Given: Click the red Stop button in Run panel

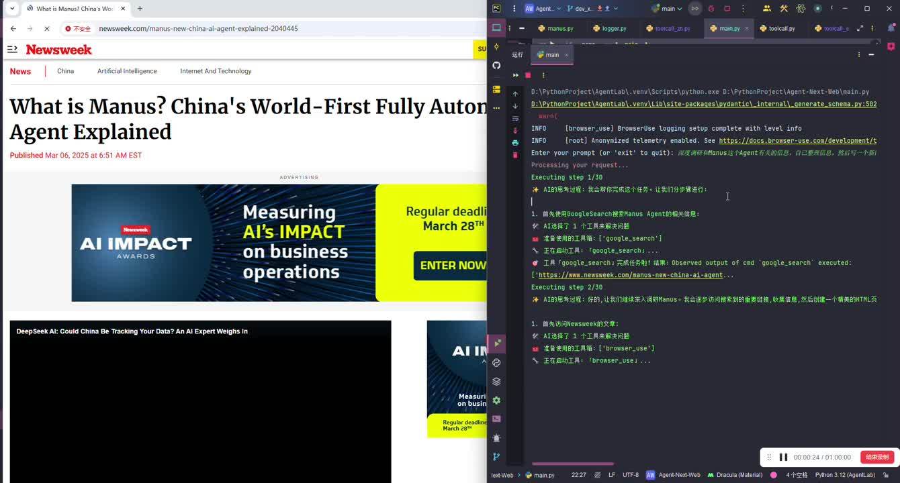Looking at the screenshot, I should 528,75.
